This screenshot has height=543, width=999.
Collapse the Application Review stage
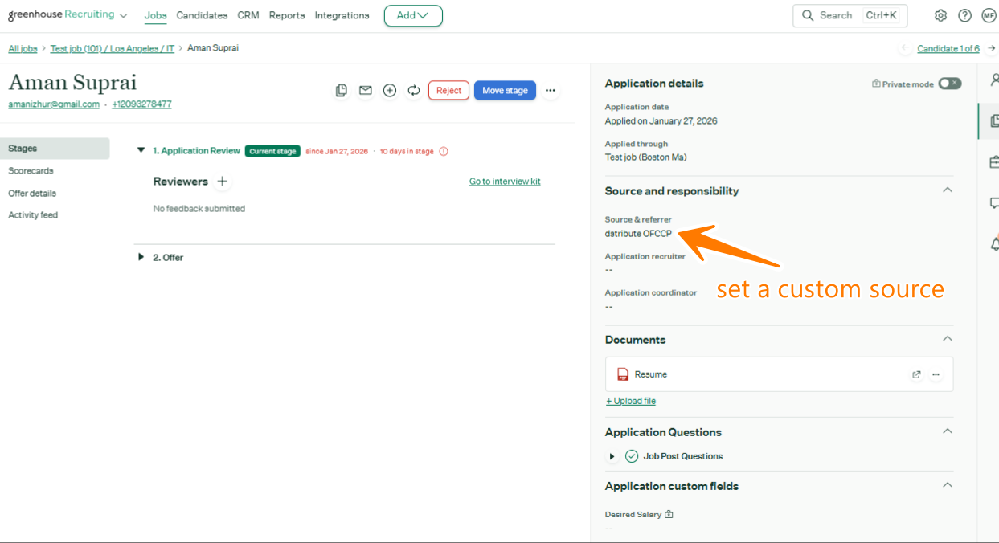pos(141,150)
